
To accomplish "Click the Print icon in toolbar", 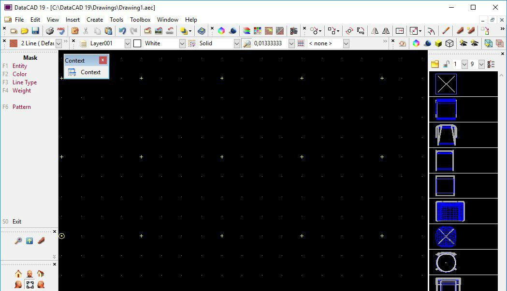I will point(50,31).
